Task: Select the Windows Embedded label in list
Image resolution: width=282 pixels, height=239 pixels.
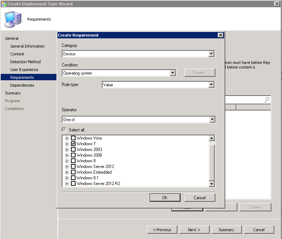Action: (x=94, y=172)
